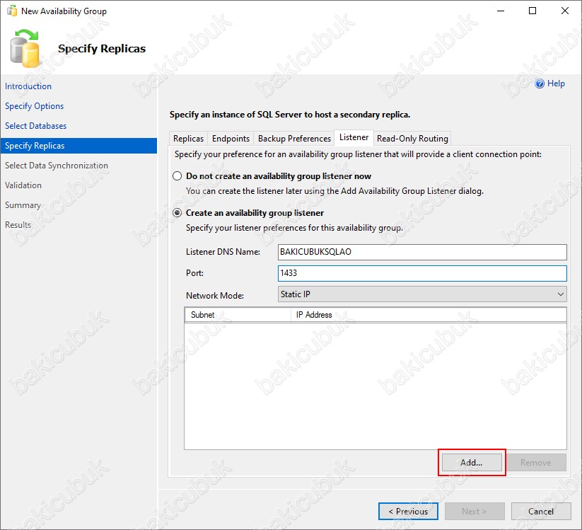Click the Add... button
Screen dimensions: 582x530
tap(471, 463)
